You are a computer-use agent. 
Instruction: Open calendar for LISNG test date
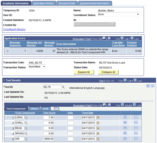pyautogui.click(x=98, y=117)
